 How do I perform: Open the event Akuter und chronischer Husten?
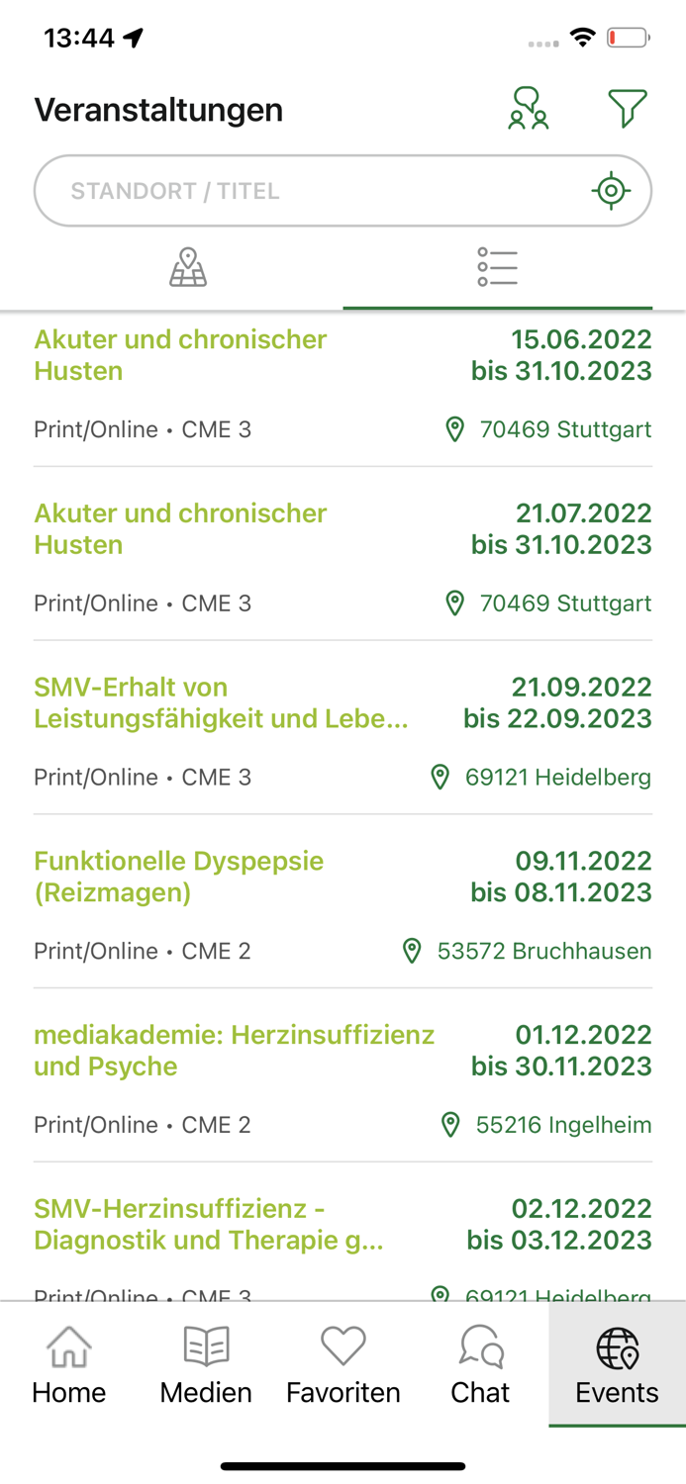click(x=180, y=354)
